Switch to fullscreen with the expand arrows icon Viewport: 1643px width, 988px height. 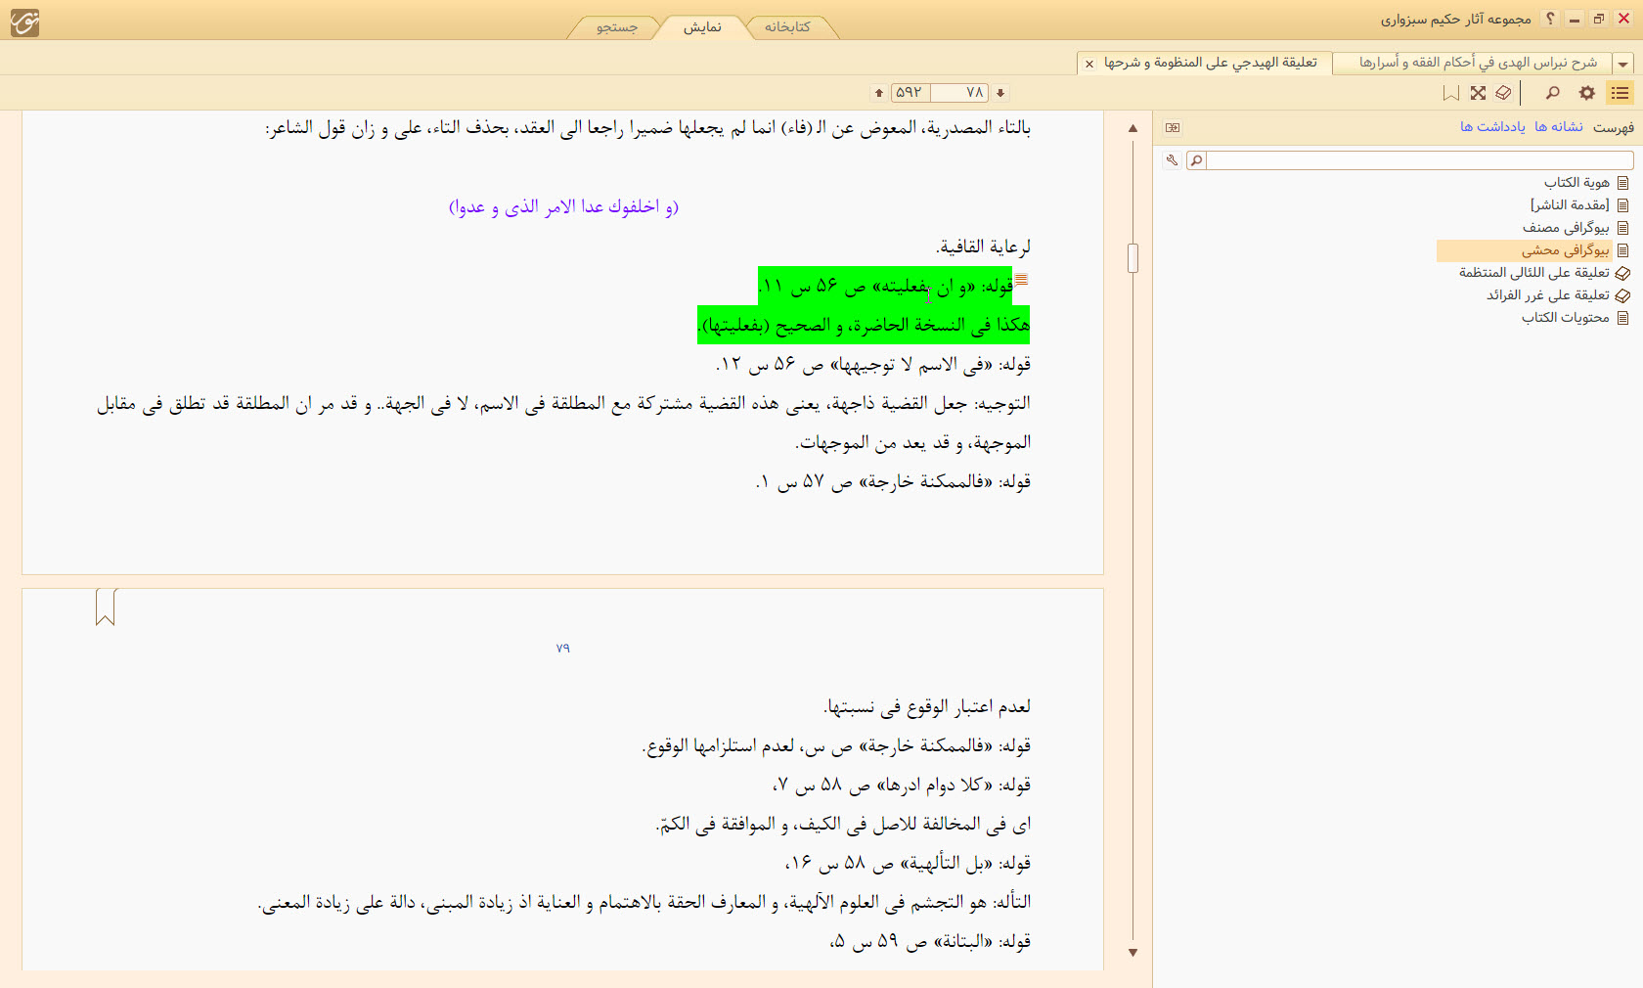point(1478,93)
